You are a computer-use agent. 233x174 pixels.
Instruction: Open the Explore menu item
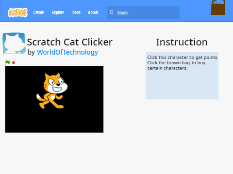[58, 13]
